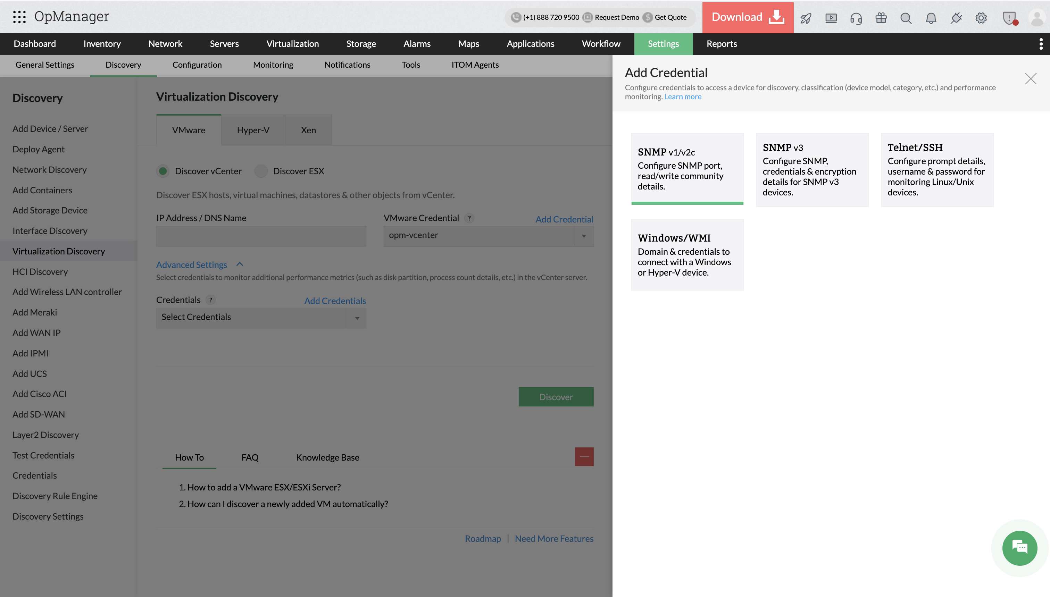
Task: Open the notifications bell icon
Action: point(931,18)
